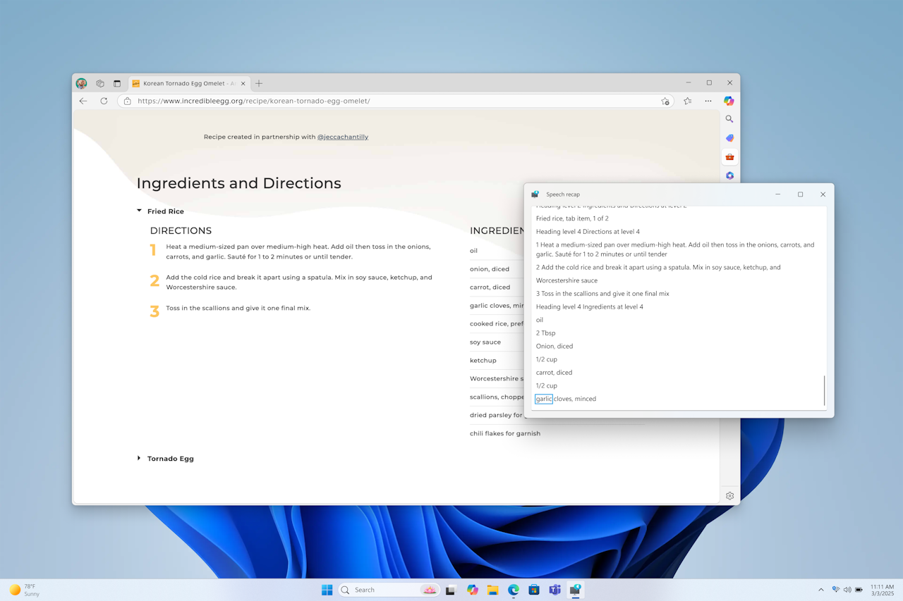The height and width of the screenshot is (601, 903).
Task: Open Copilot in the Edge toolbar
Action: point(729,101)
